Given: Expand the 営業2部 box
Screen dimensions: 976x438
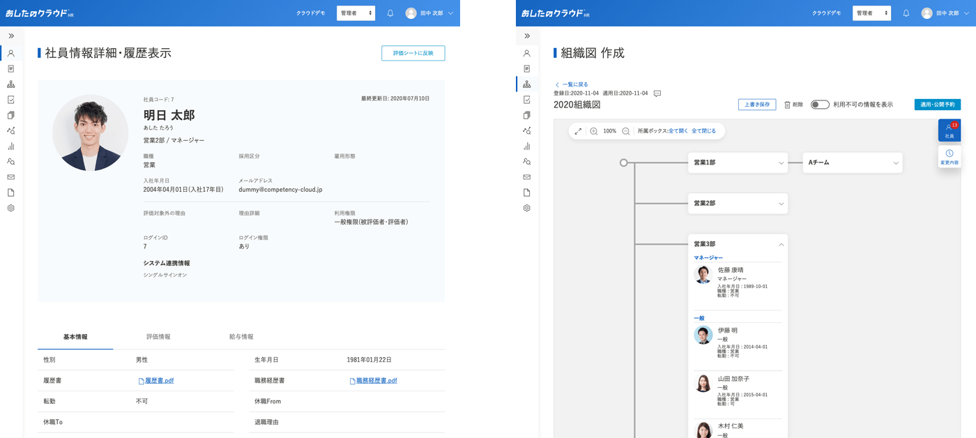Looking at the screenshot, I should [x=781, y=204].
